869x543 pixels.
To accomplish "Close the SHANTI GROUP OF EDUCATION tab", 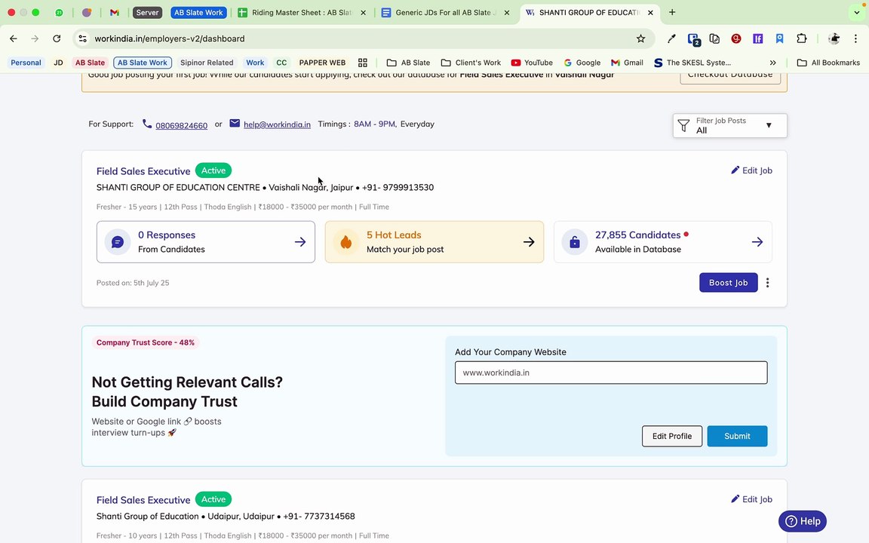I will click(x=650, y=13).
